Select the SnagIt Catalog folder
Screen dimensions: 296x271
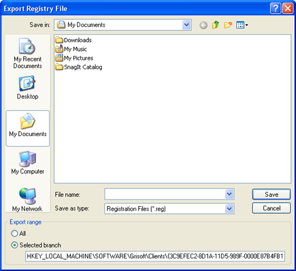[x=79, y=67]
